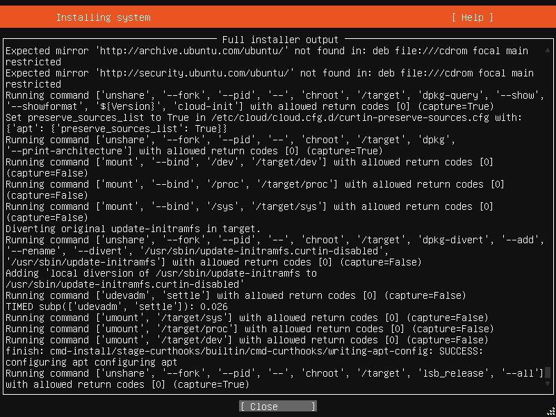Image resolution: width=556 pixels, height=417 pixels.
Task: Click the resize grip dots in corner
Action: (550, 412)
